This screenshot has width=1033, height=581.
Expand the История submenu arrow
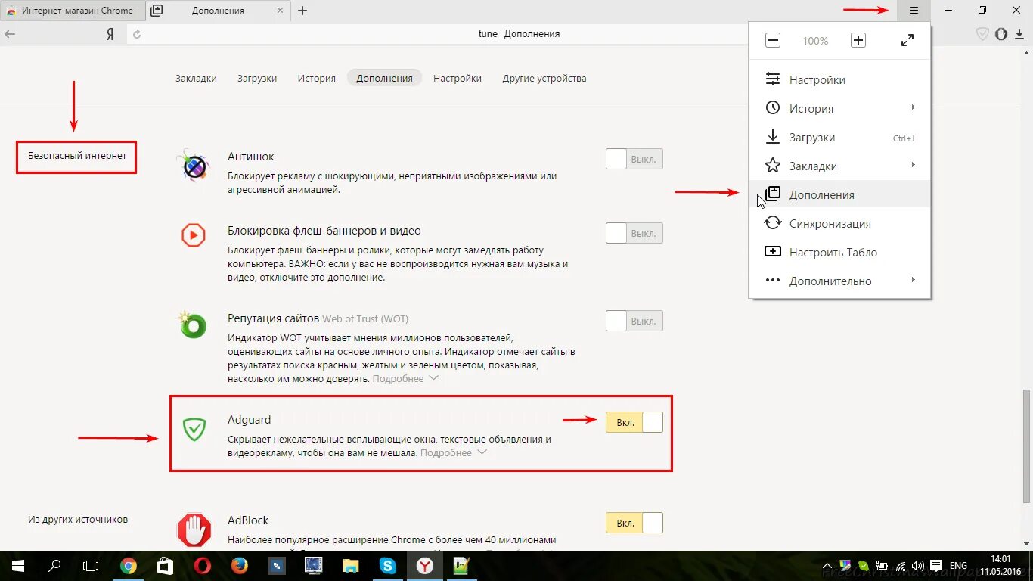point(914,107)
